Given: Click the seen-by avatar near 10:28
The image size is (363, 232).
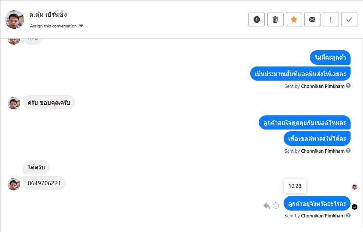Looking at the screenshot, I should [355, 187].
